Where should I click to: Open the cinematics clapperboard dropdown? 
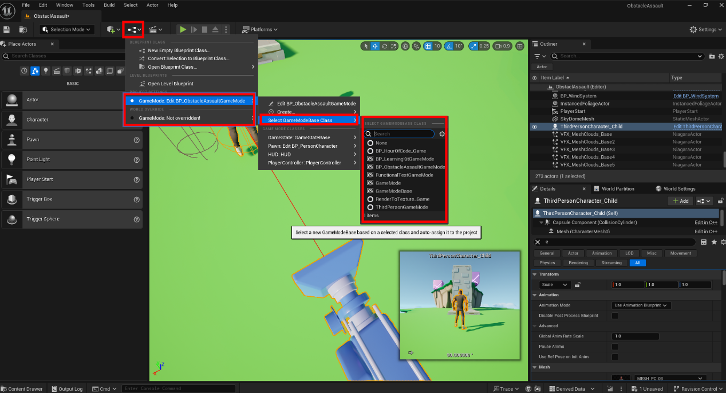point(156,29)
